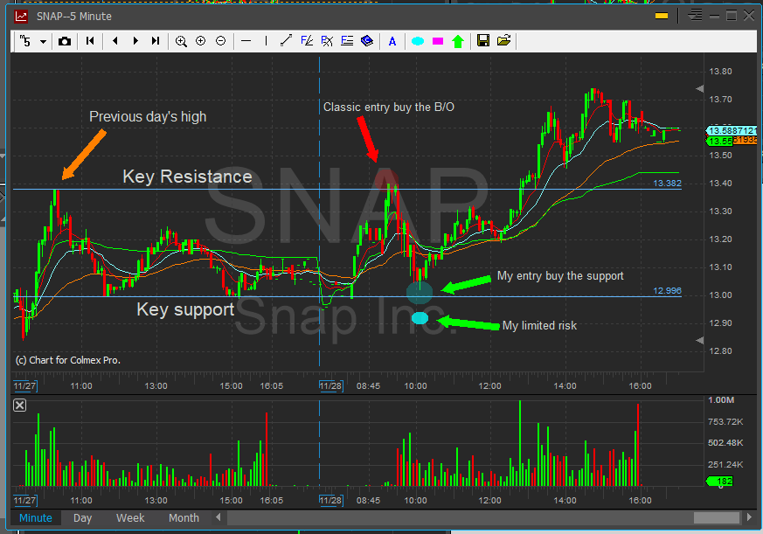This screenshot has height=534, width=763.
Task: Open the timeframe dropdown next to 5
Action: click(42, 40)
